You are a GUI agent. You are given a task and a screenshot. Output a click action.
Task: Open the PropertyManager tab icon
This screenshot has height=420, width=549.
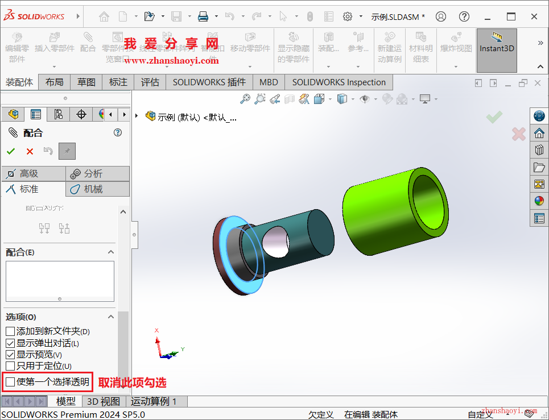36,114
